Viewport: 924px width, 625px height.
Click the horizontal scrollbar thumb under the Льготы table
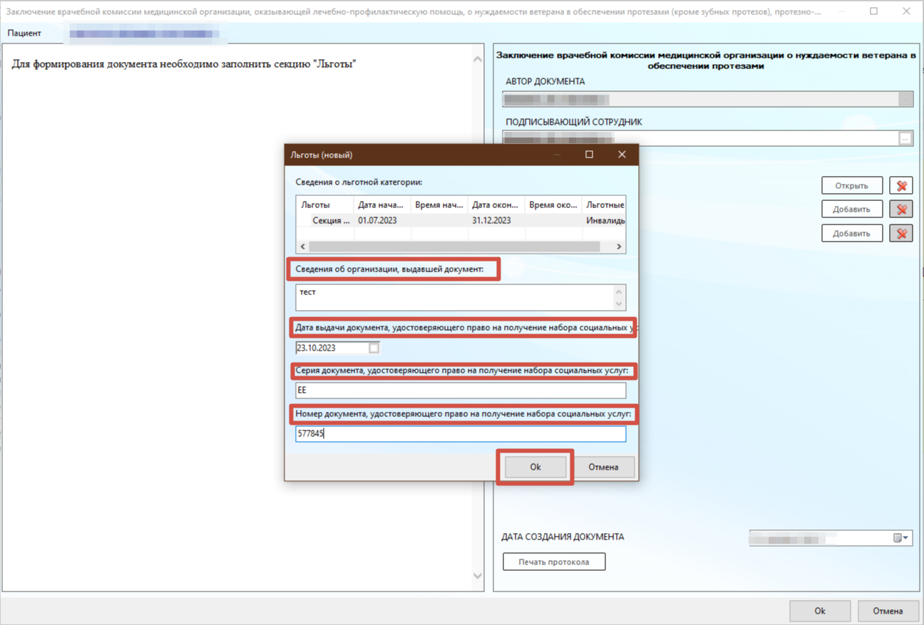click(454, 247)
